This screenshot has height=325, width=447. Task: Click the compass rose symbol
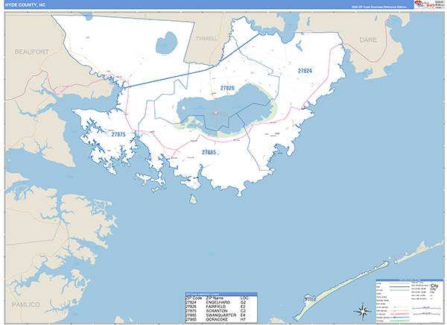[x=363, y=311]
